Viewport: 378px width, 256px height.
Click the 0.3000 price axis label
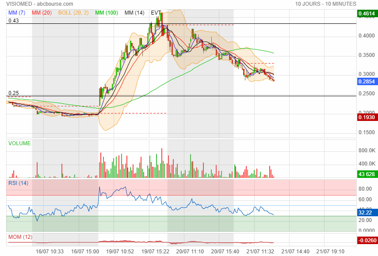[x=367, y=74]
